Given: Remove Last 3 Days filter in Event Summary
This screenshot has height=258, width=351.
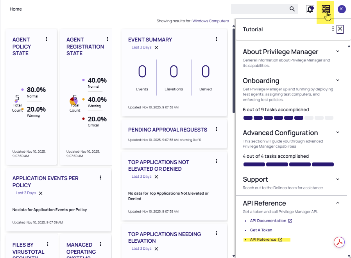Looking at the screenshot, I should click(156, 47).
